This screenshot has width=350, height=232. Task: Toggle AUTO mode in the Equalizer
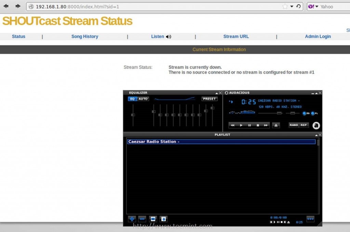coord(143,99)
